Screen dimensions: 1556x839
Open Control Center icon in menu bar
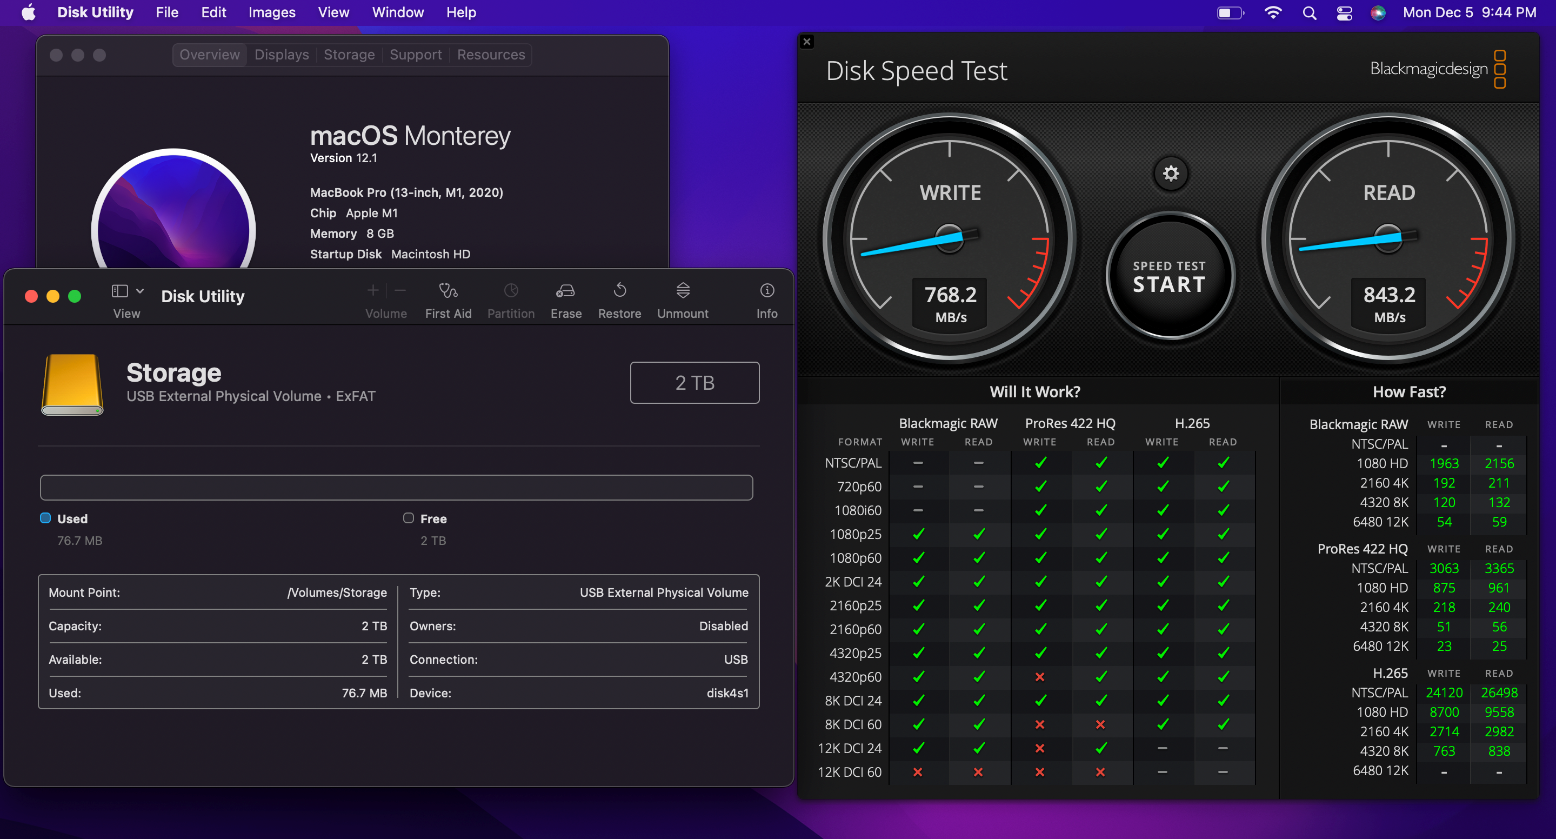pyautogui.click(x=1344, y=12)
